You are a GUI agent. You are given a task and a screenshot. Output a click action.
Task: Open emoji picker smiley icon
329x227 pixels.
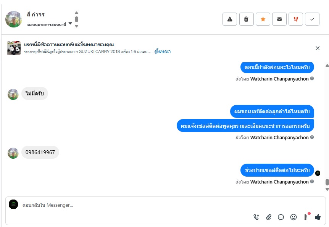pyautogui.click(x=294, y=217)
